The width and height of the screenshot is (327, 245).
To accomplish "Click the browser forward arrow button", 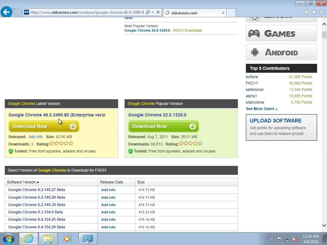I will (x=18, y=12).
